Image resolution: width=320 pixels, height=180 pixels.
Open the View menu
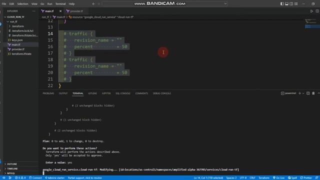click(34, 4)
